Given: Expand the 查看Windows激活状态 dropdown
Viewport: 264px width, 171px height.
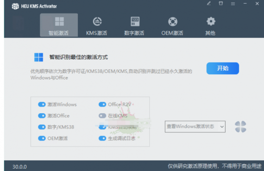Looking at the screenshot, I should 195,127.
